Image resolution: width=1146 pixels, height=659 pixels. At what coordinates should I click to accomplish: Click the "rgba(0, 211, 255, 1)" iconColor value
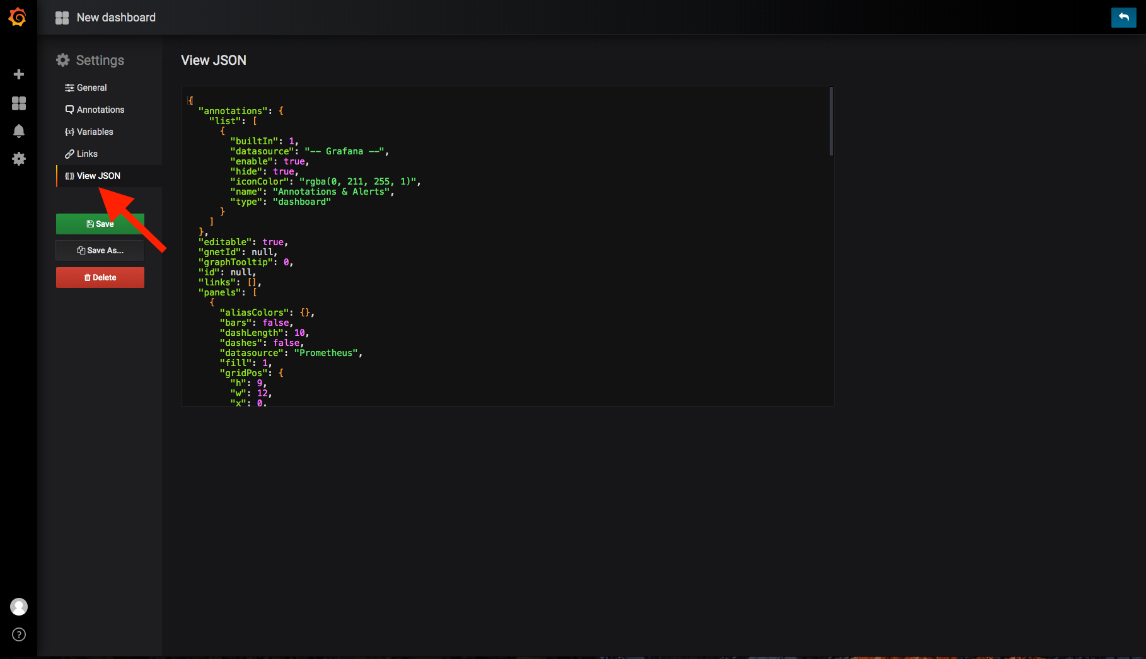coord(357,181)
